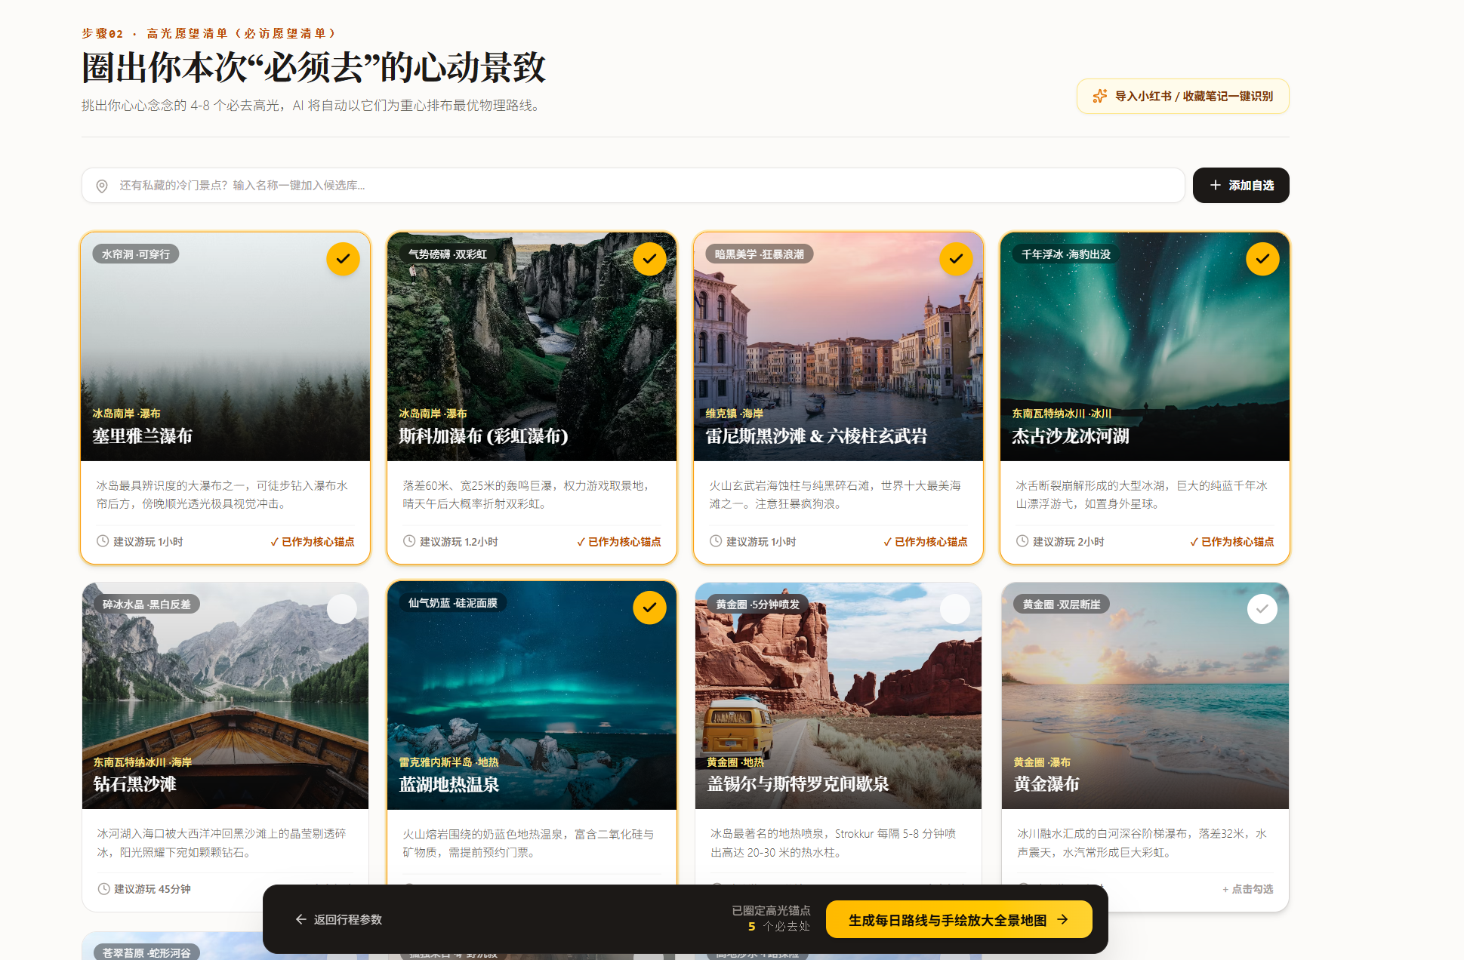Click clock icon on 塞里雅兰瀑布 card
Screen dimensions: 1464x960
click(103, 541)
